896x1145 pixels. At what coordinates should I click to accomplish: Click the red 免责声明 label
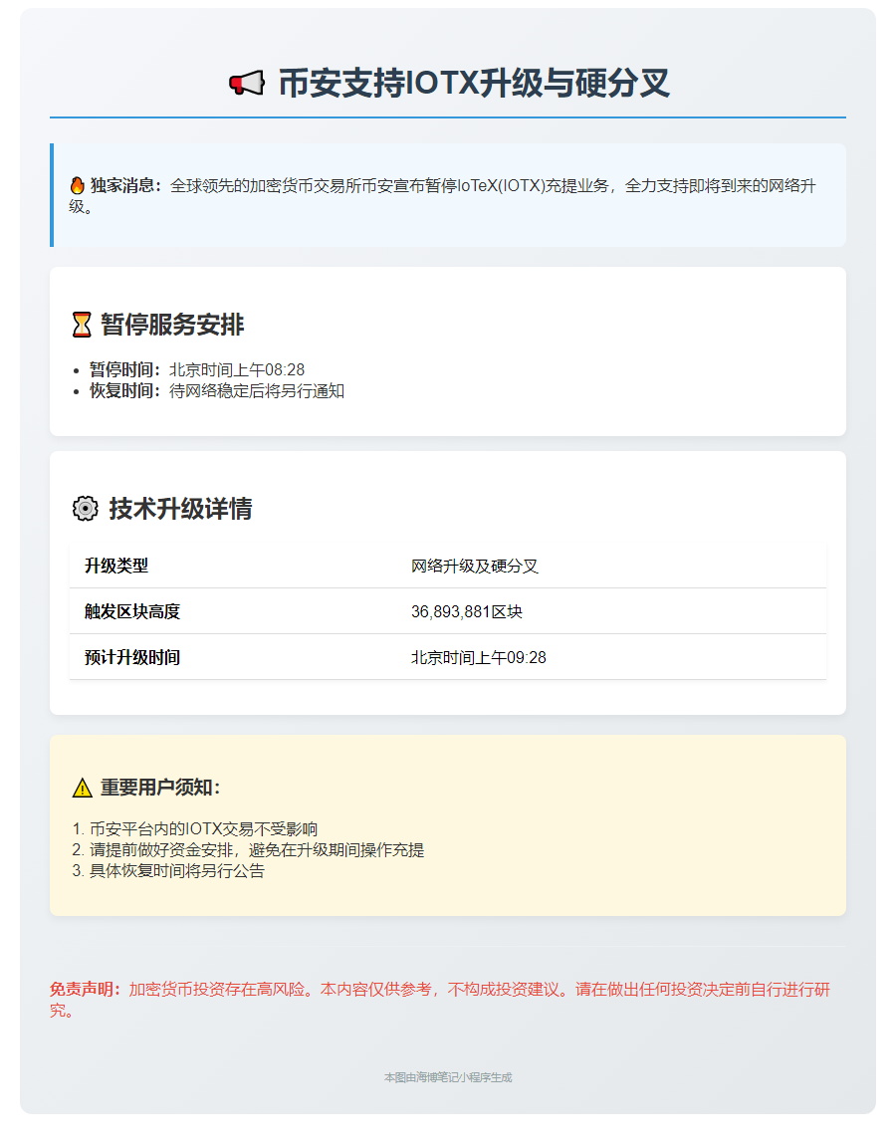pyautogui.click(x=86, y=991)
